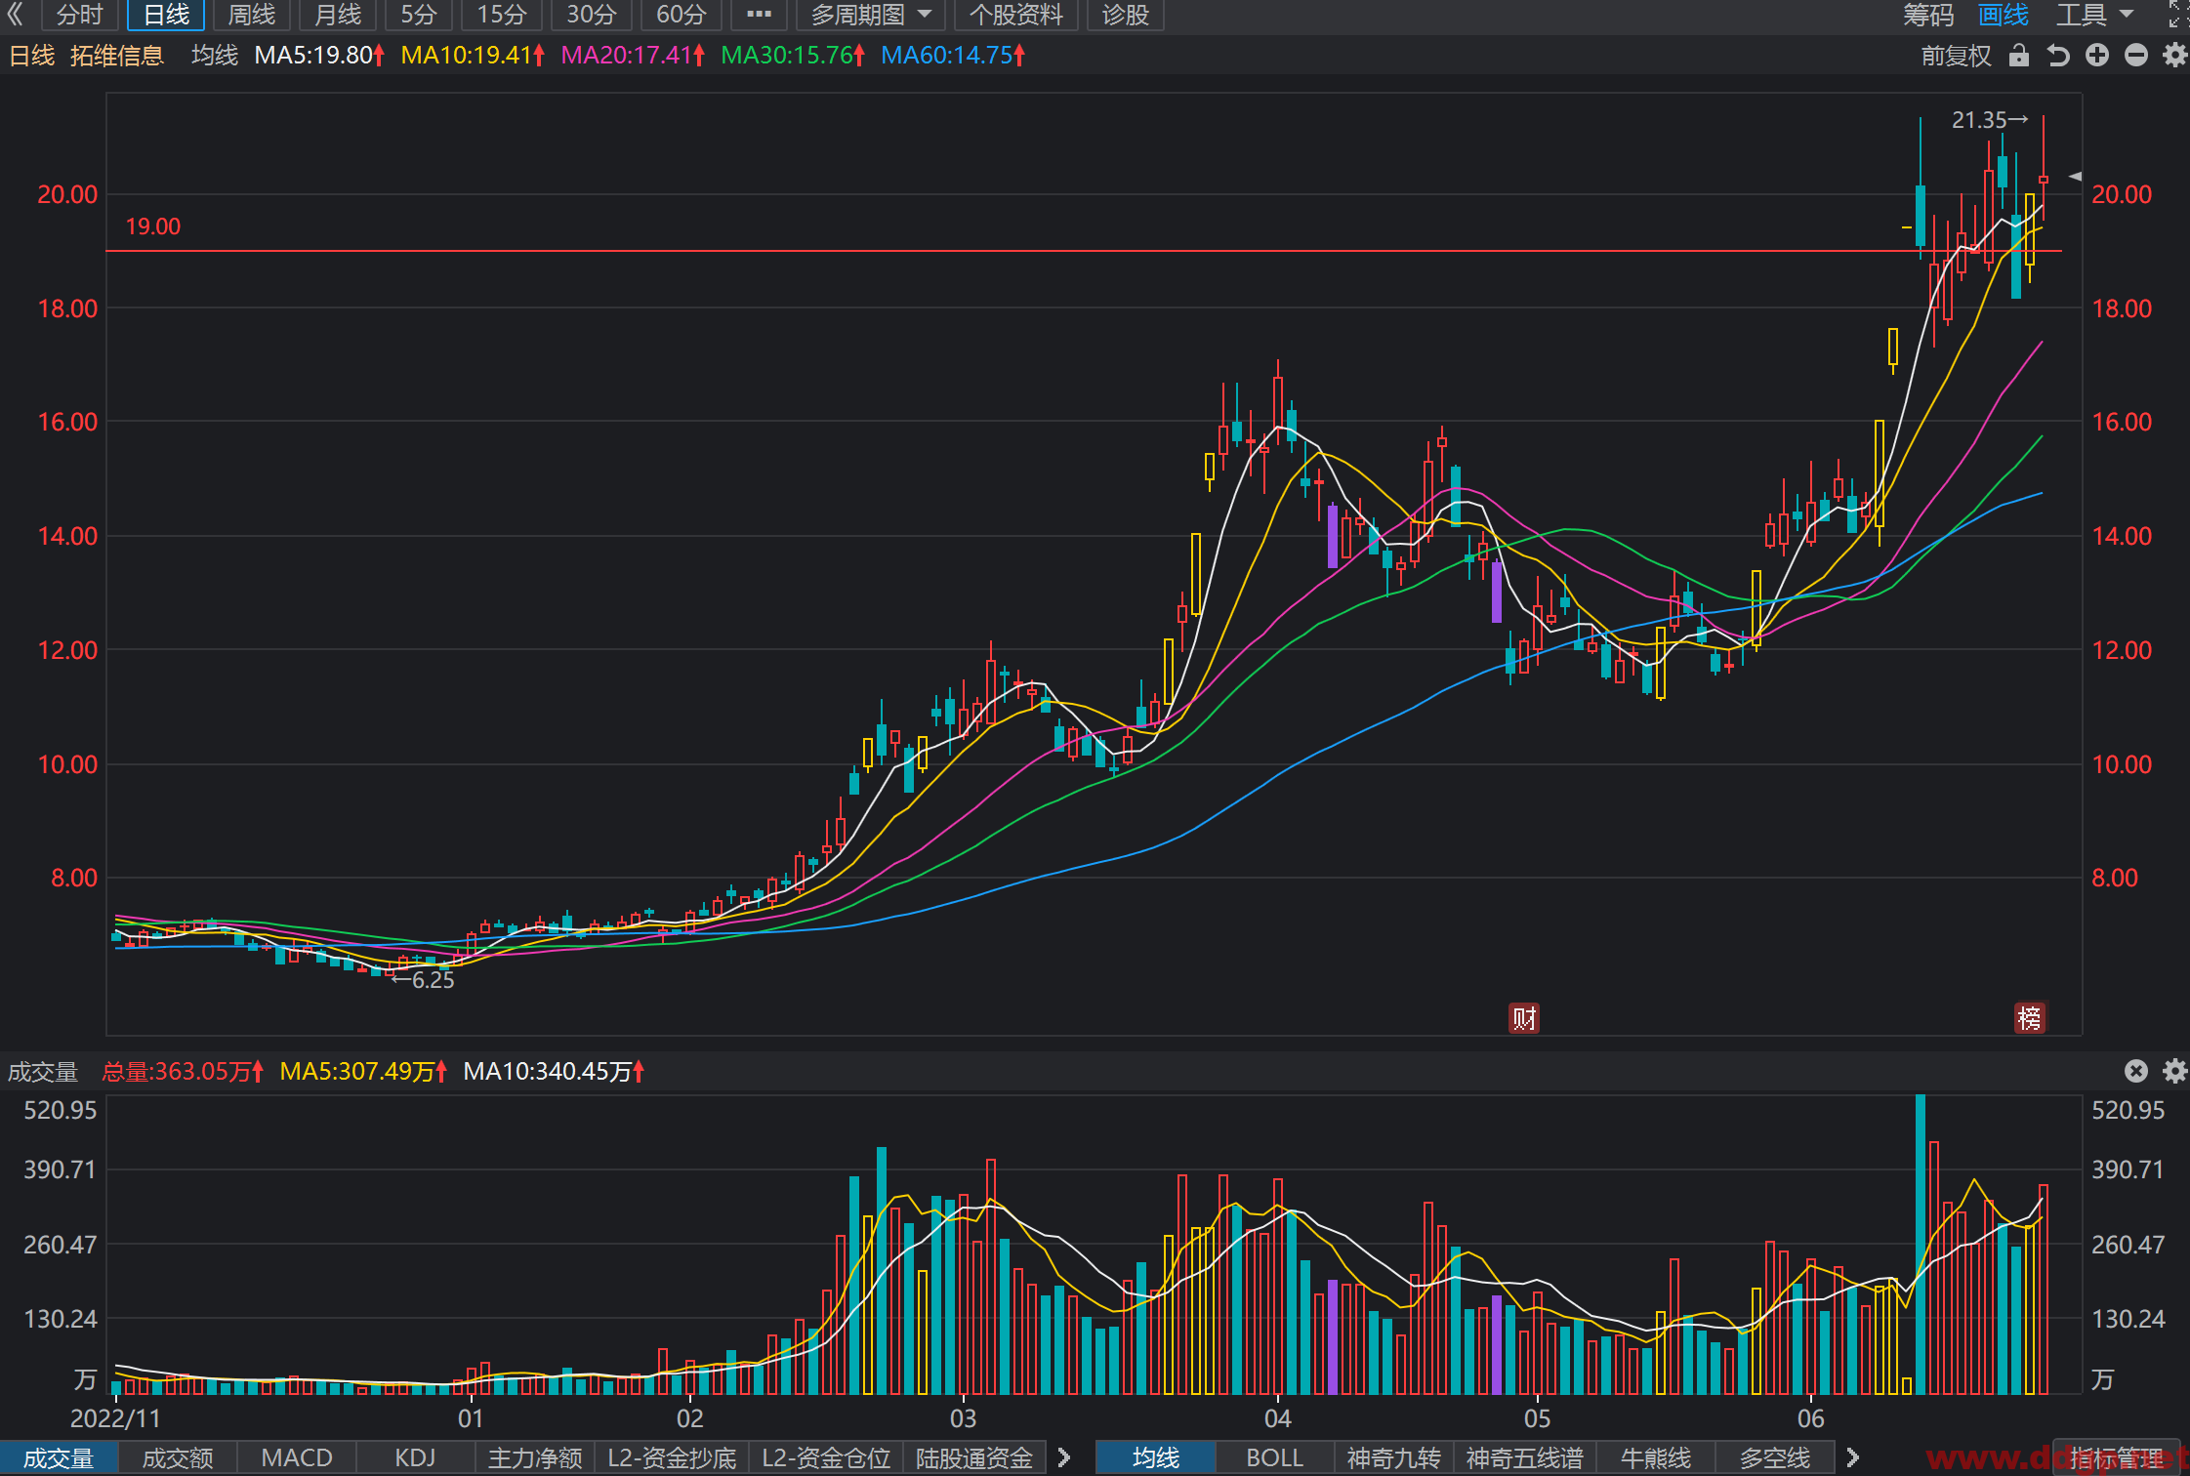The width and height of the screenshot is (2190, 1476).
Task: Toggle the 筹码 chips panel
Action: click(x=1928, y=15)
